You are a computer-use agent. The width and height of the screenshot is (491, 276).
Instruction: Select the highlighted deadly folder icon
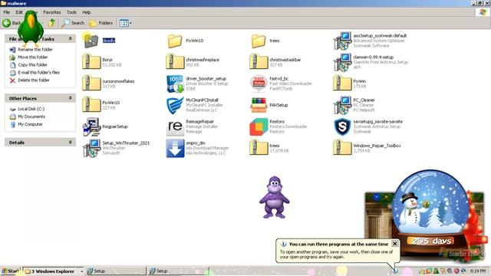point(91,41)
